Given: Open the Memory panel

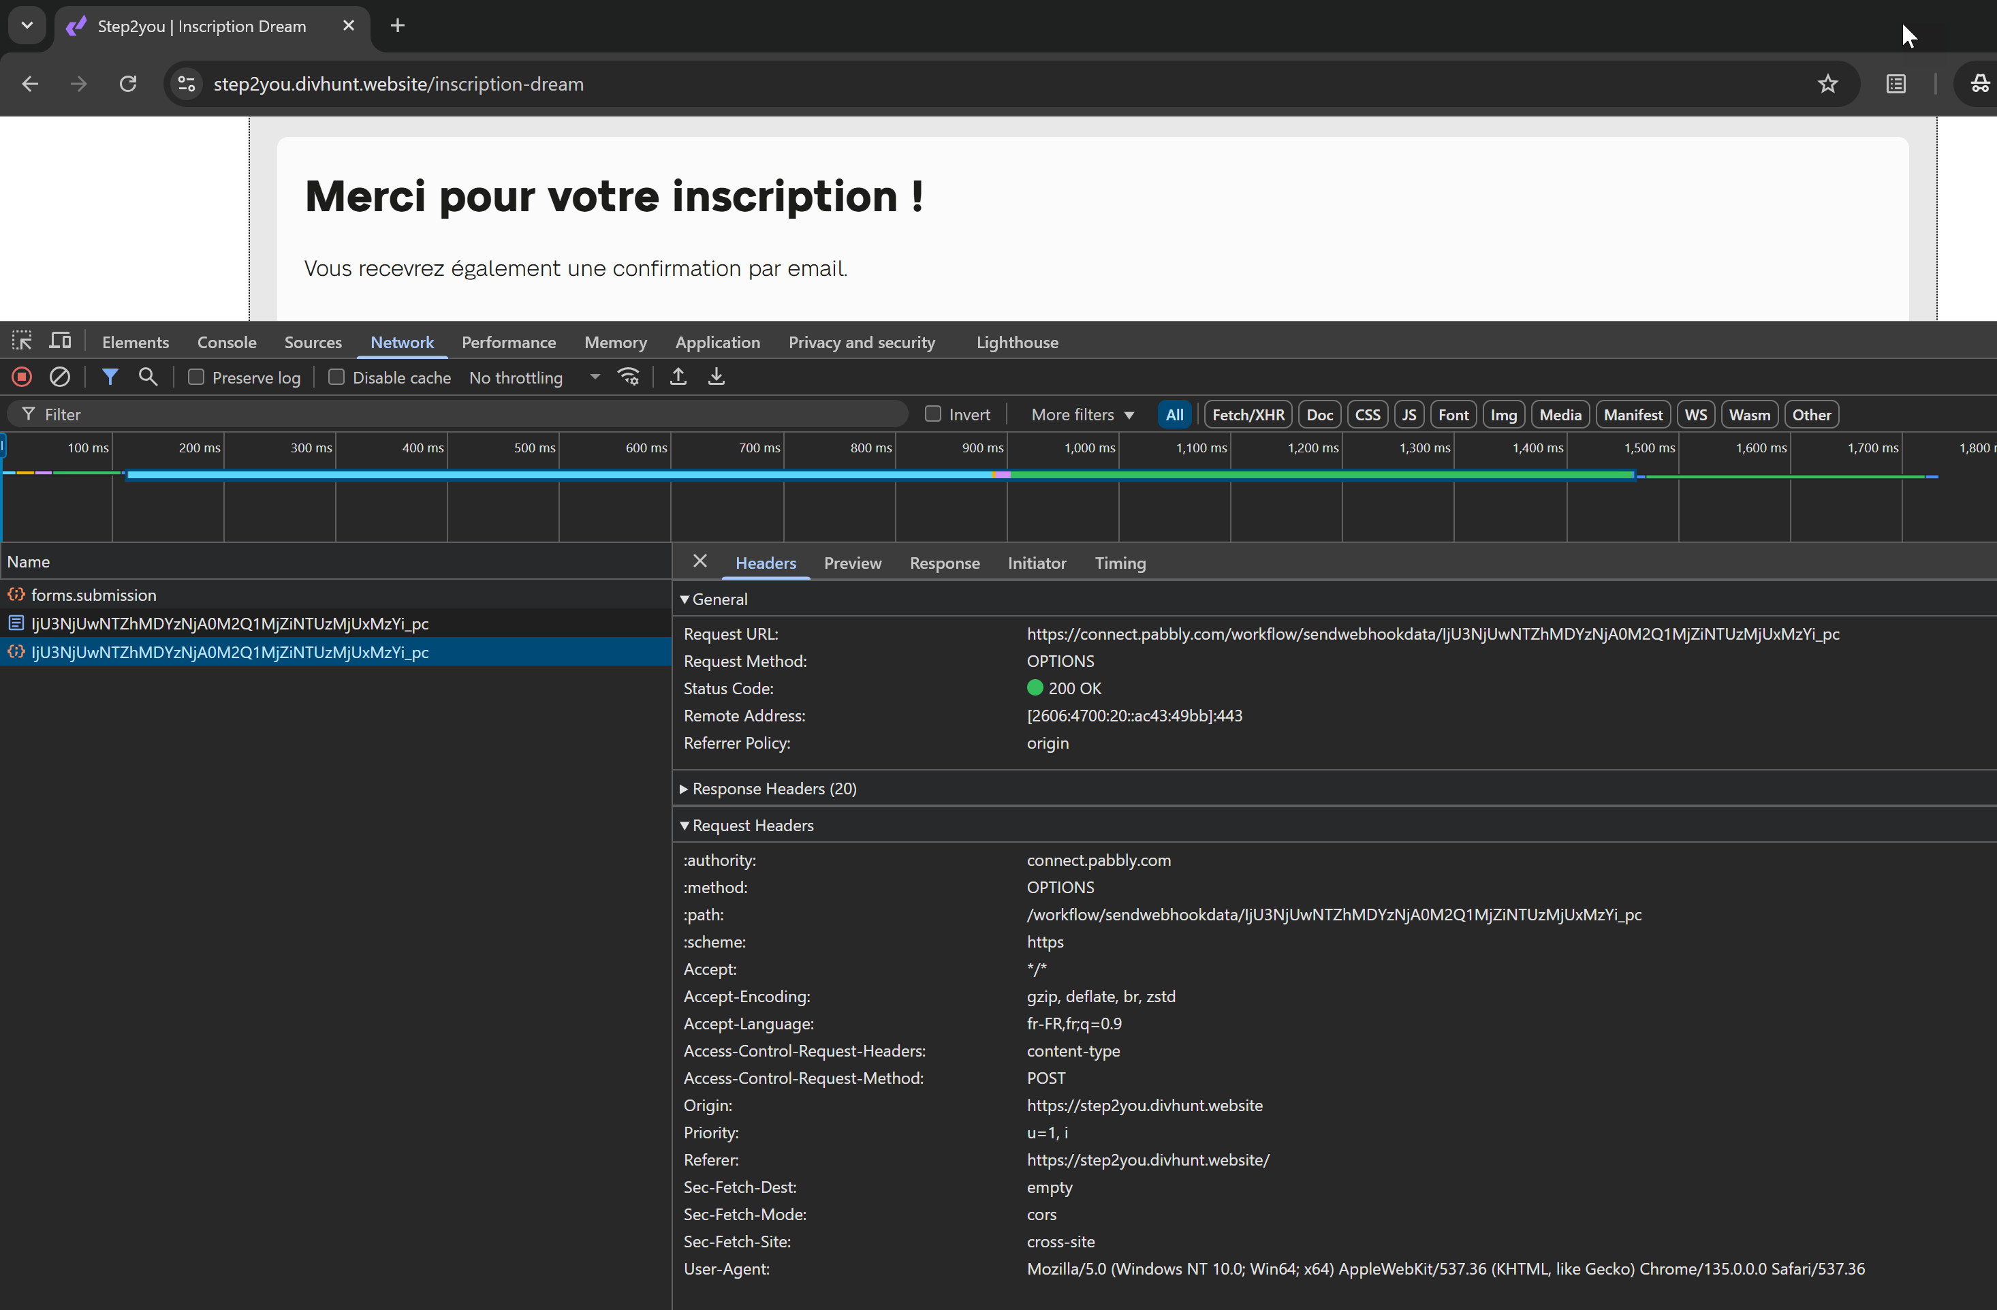Looking at the screenshot, I should (615, 343).
